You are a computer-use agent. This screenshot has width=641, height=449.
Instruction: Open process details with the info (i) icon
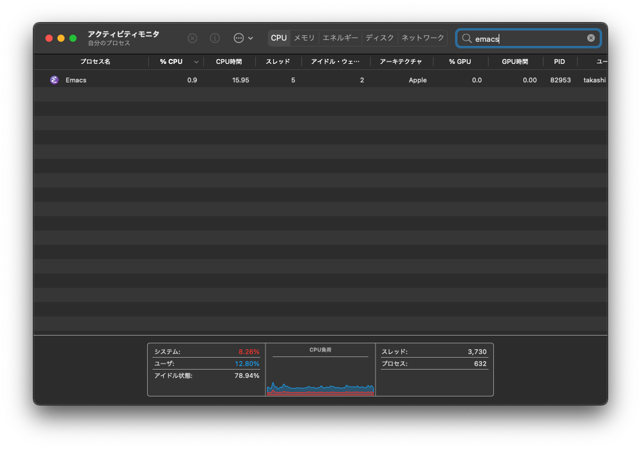(215, 38)
